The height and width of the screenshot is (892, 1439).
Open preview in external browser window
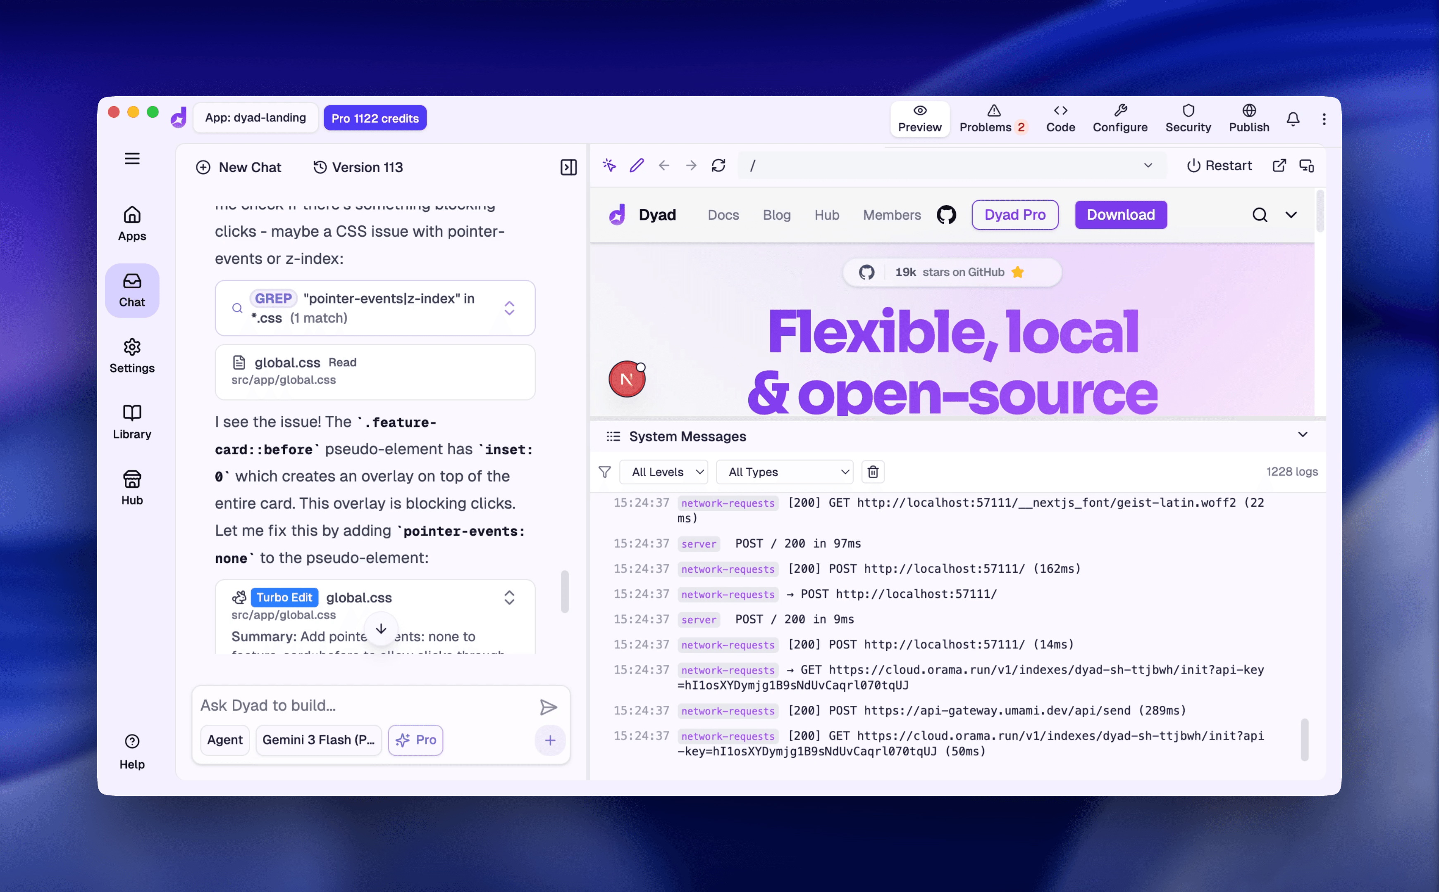(1279, 166)
